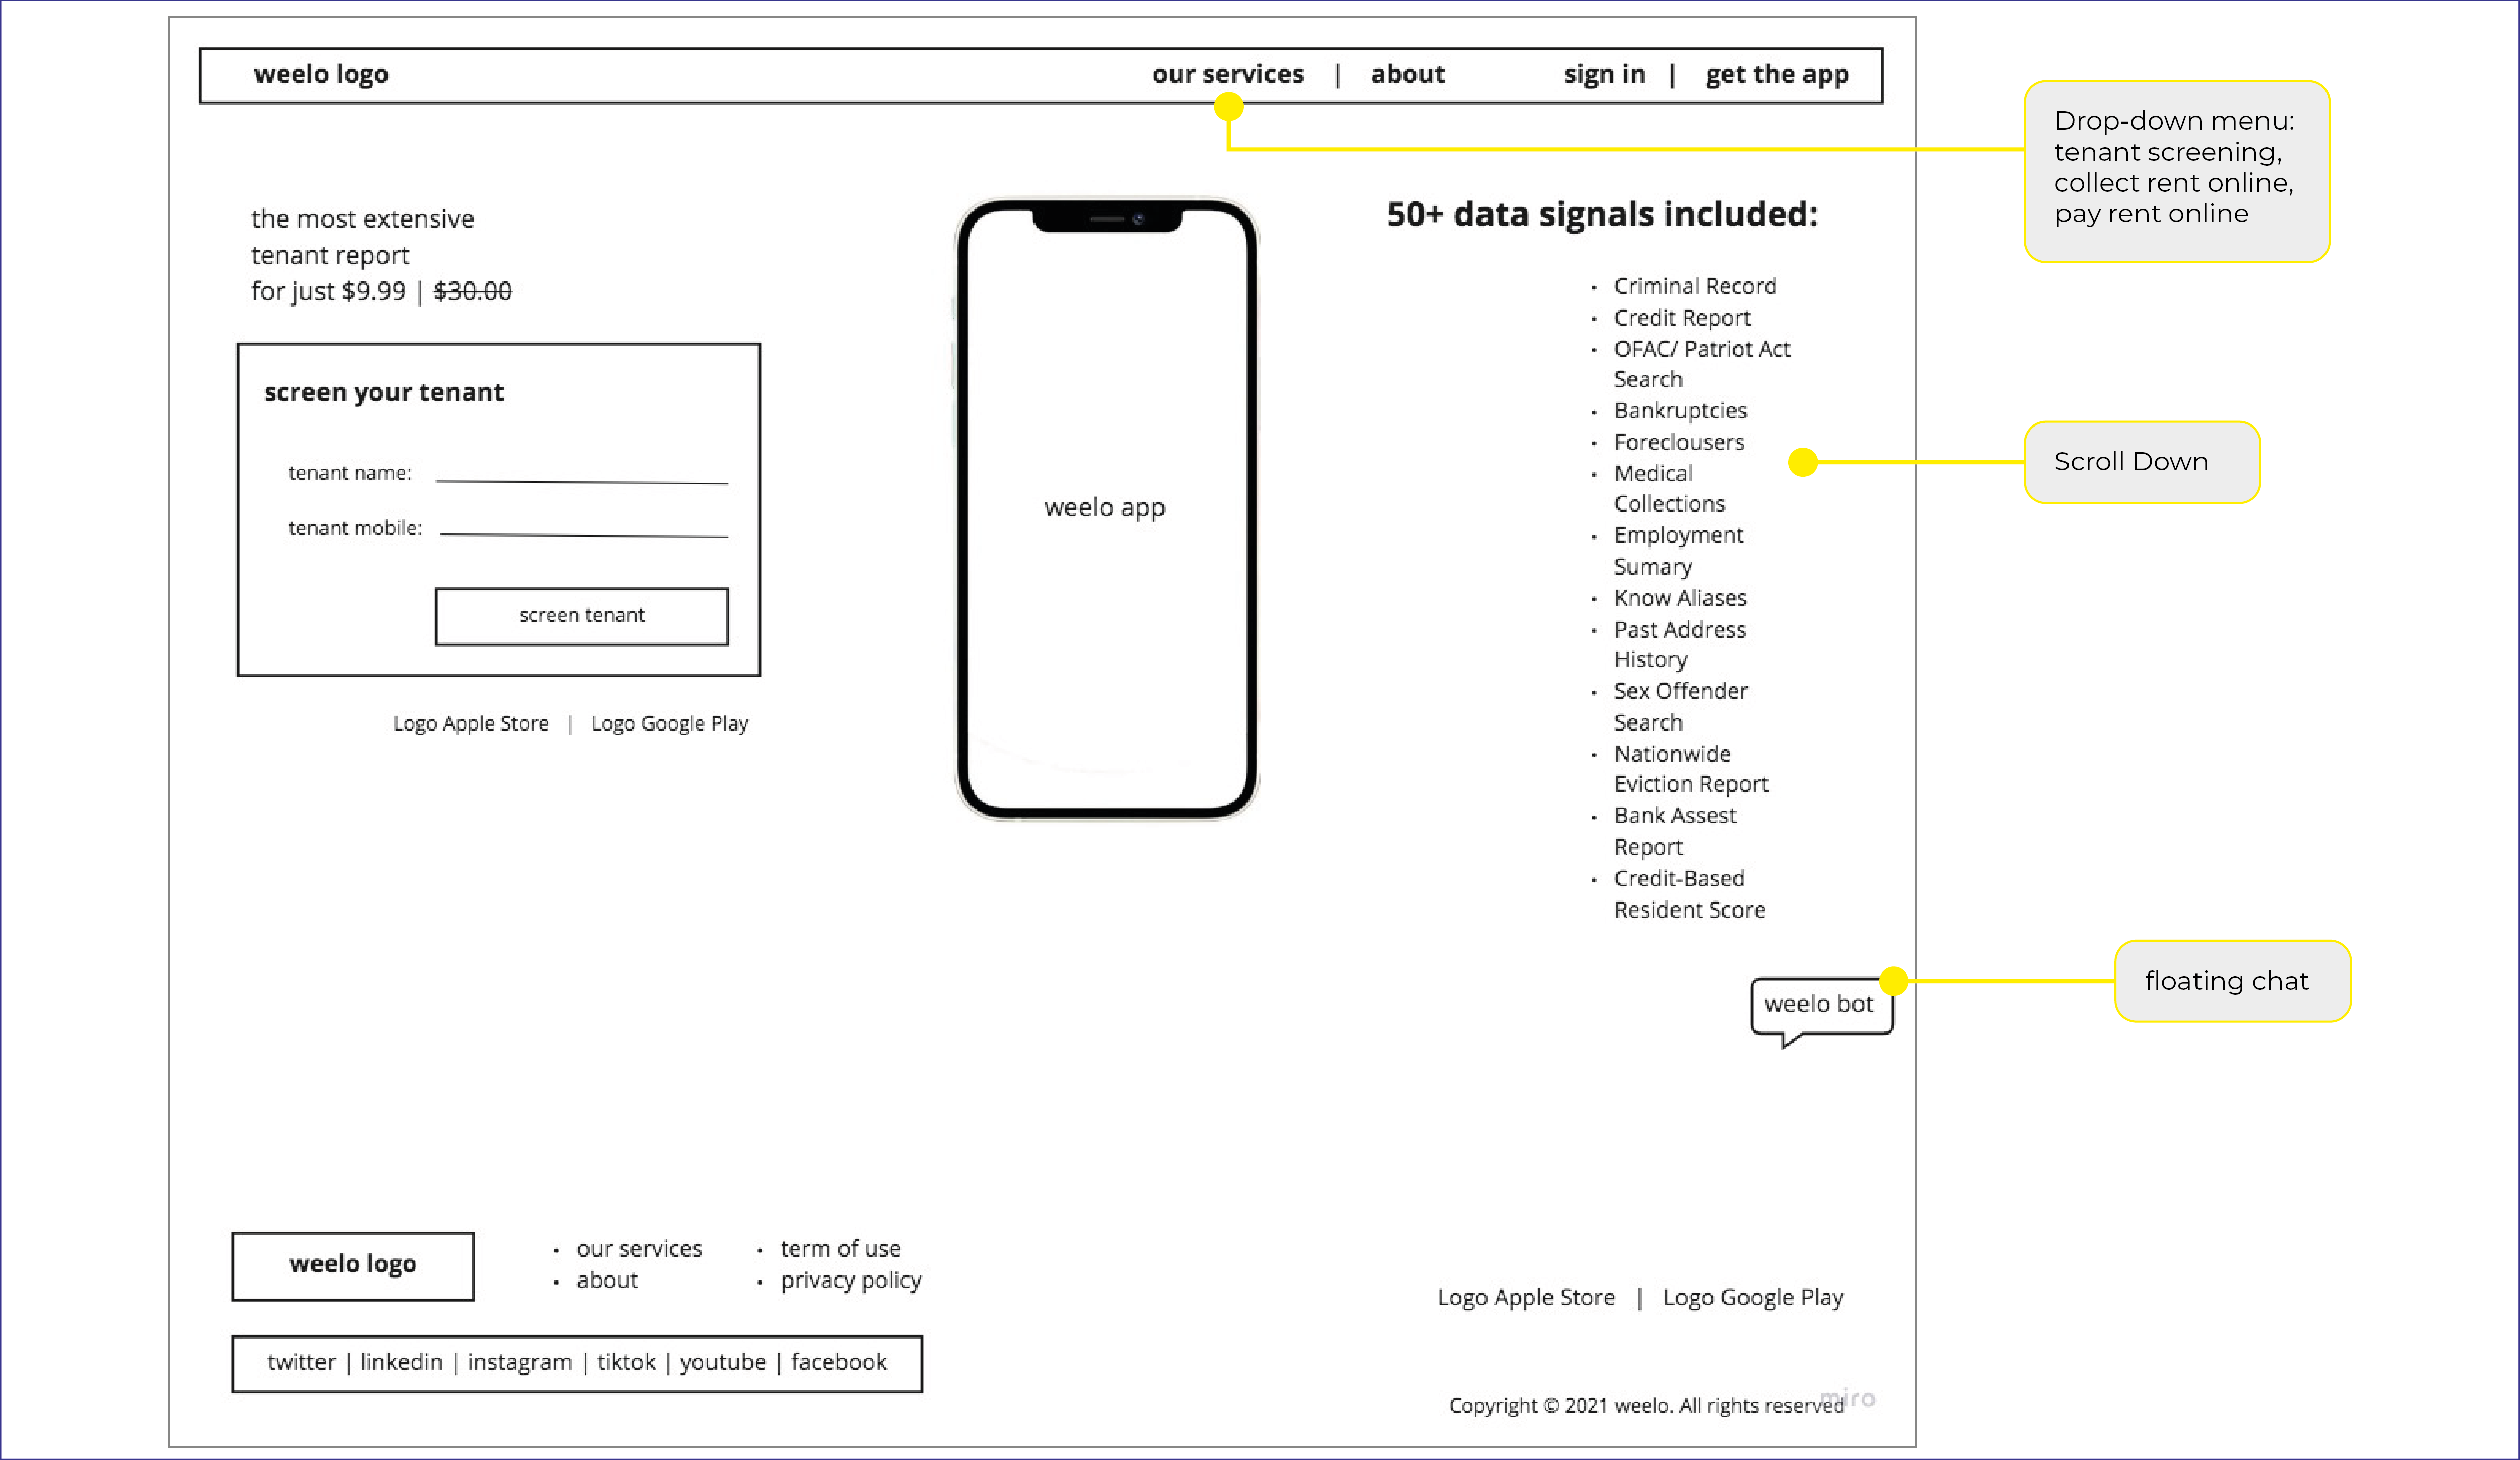Choose get the app in the header

(x=1777, y=74)
